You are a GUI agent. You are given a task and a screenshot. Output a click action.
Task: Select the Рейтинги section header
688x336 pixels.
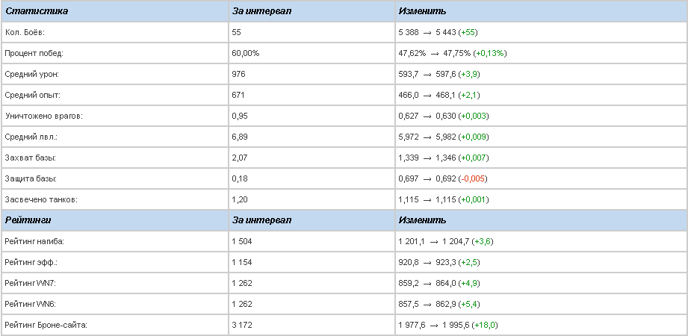pos(28,220)
